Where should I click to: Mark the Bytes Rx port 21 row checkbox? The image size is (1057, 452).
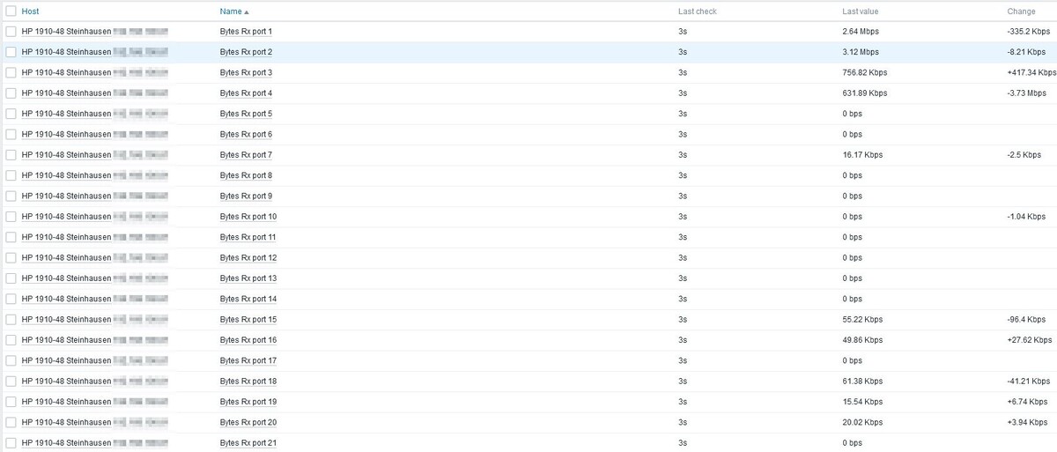pyautogui.click(x=11, y=442)
